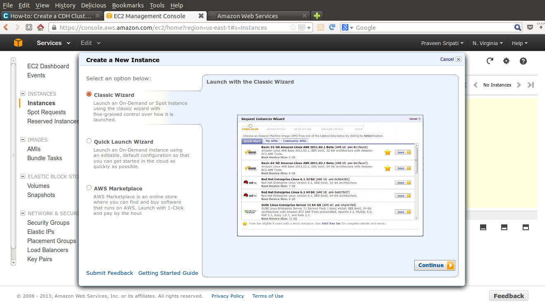Click the Continue button
Image resolution: width=545 pixels, height=308 pixels.
pos(435,265)
